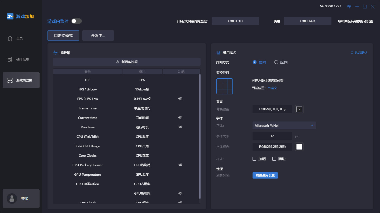
Task: Open settings sliders icon in title bar
Action: (349, 7)
